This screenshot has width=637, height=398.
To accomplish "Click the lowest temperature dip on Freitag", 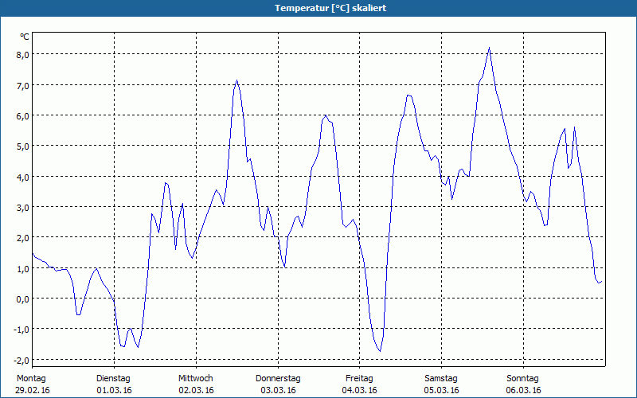I will 380,351.
